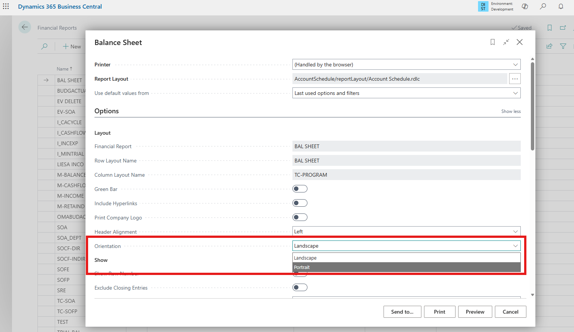Select SOFE row

tap(63, 269)
